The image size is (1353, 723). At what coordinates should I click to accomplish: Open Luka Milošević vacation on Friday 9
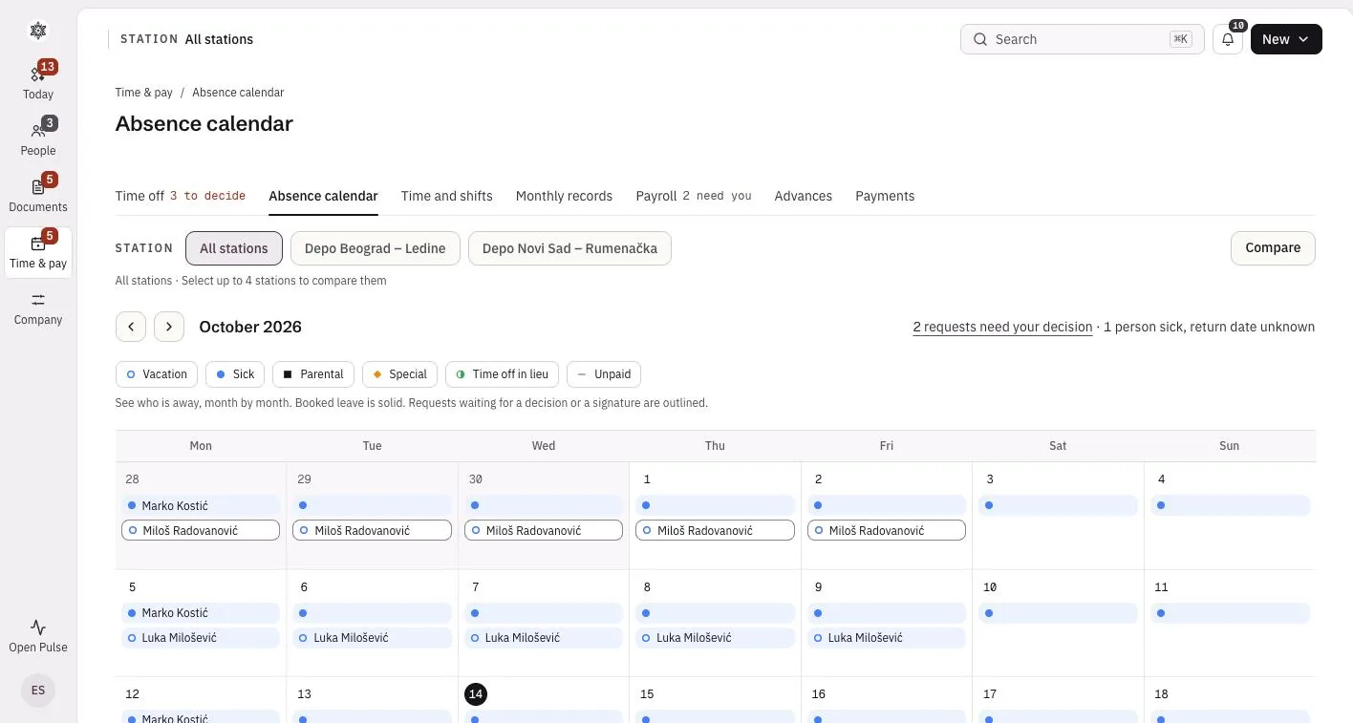(x=887, y=637)
